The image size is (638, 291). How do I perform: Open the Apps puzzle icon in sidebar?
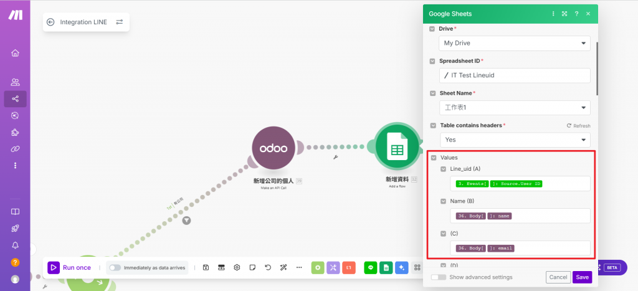15,132
